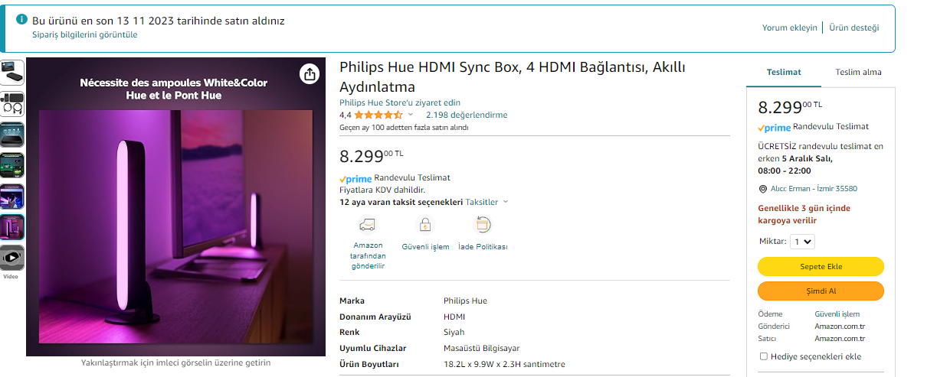The height and width of the screenshot is (377, 937).
Task: Click the return policy icon
Action: coord(483,225)
